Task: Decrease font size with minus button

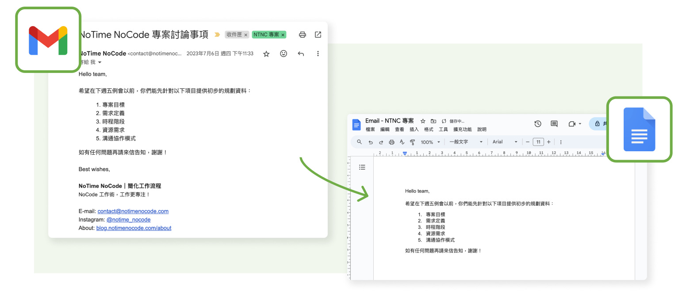Action: point(527,142)
